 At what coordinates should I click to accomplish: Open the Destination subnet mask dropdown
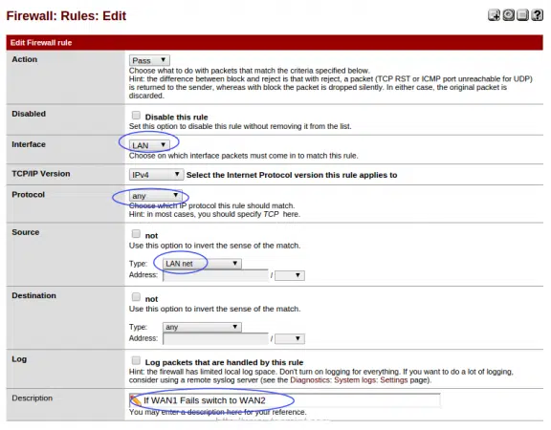[x=290, y=338]
